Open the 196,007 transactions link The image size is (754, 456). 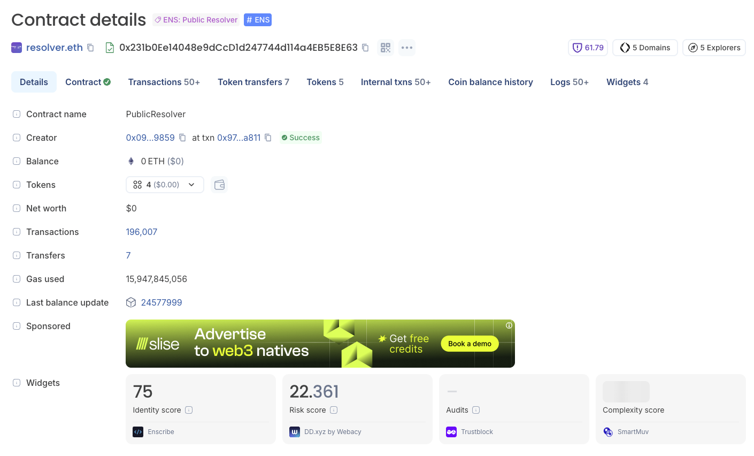141,232
